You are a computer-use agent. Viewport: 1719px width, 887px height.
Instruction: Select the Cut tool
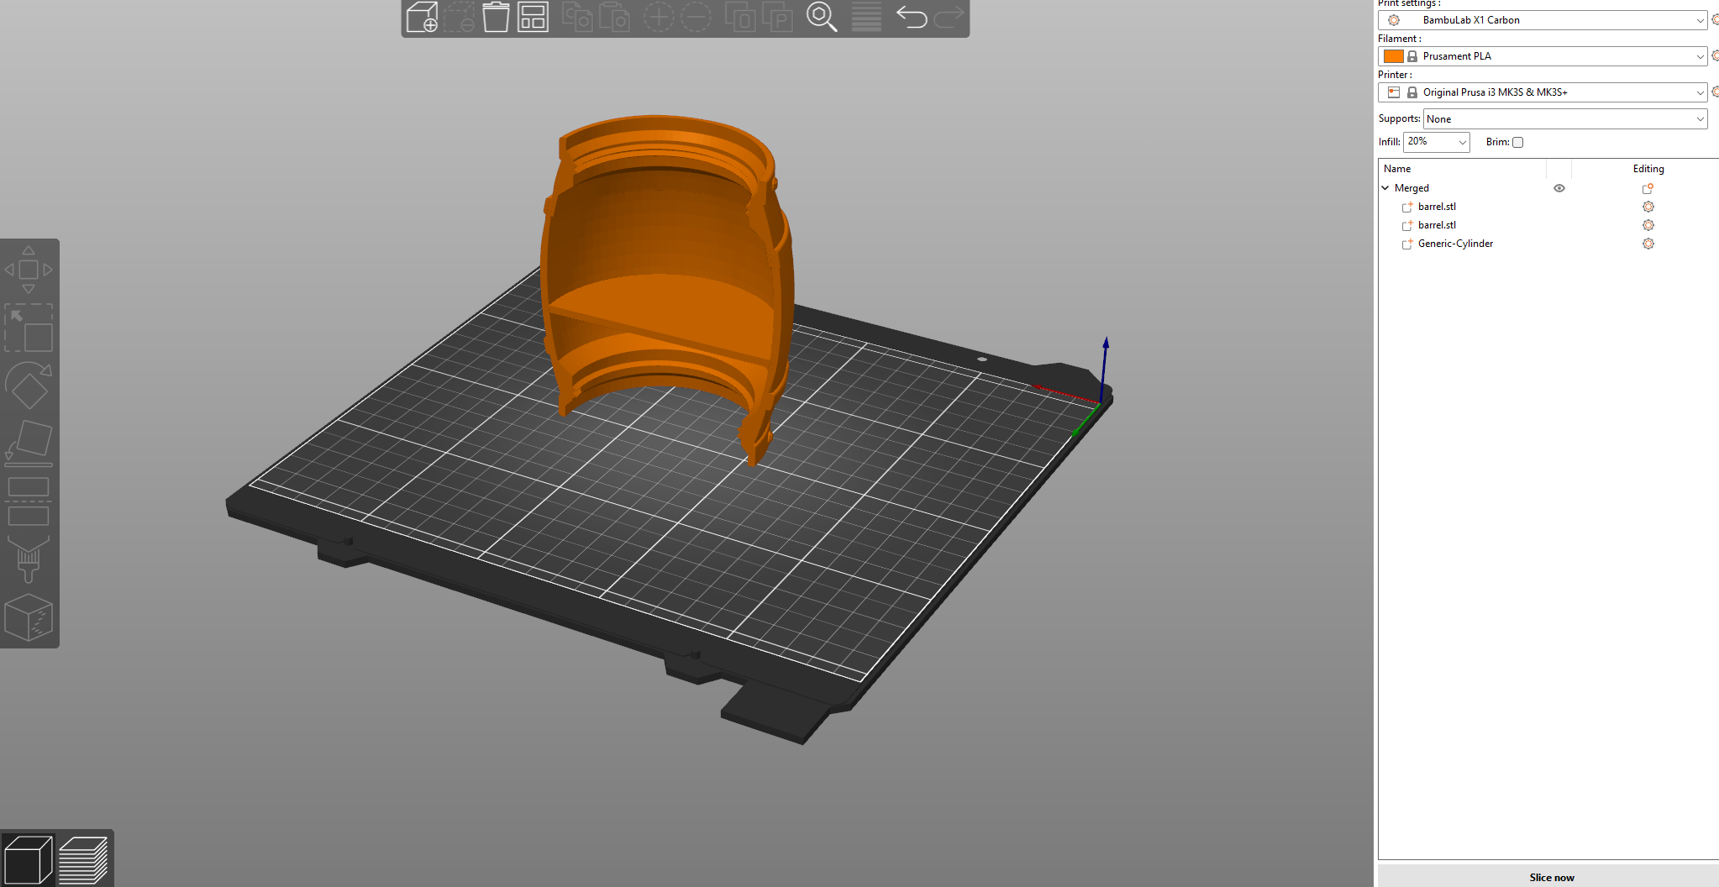pyautogui.click(x=29, y=501)
